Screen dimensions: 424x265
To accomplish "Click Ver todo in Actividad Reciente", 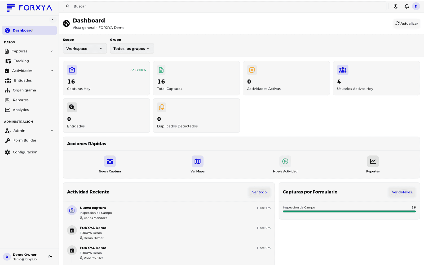I will [x=259, y=192].
